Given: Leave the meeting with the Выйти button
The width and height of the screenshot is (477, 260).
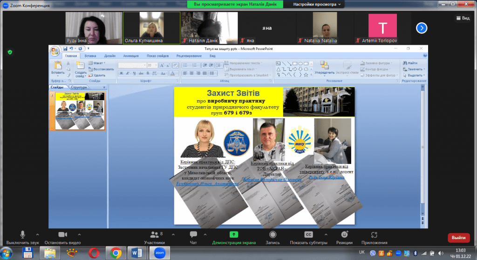Looking at the screenshot, I should (458, 238).
